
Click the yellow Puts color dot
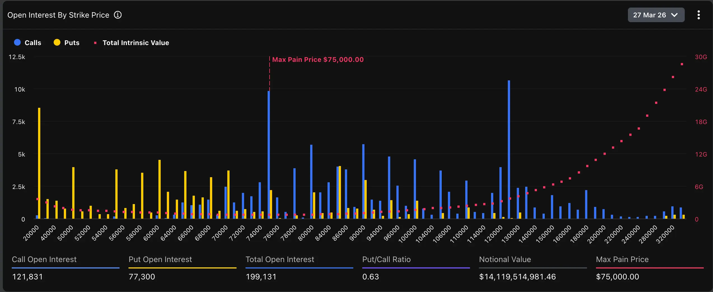tap(57, 42)
